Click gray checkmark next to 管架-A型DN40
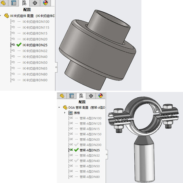The height and width of the screenshot is (183, 183). tap(76, 161)
